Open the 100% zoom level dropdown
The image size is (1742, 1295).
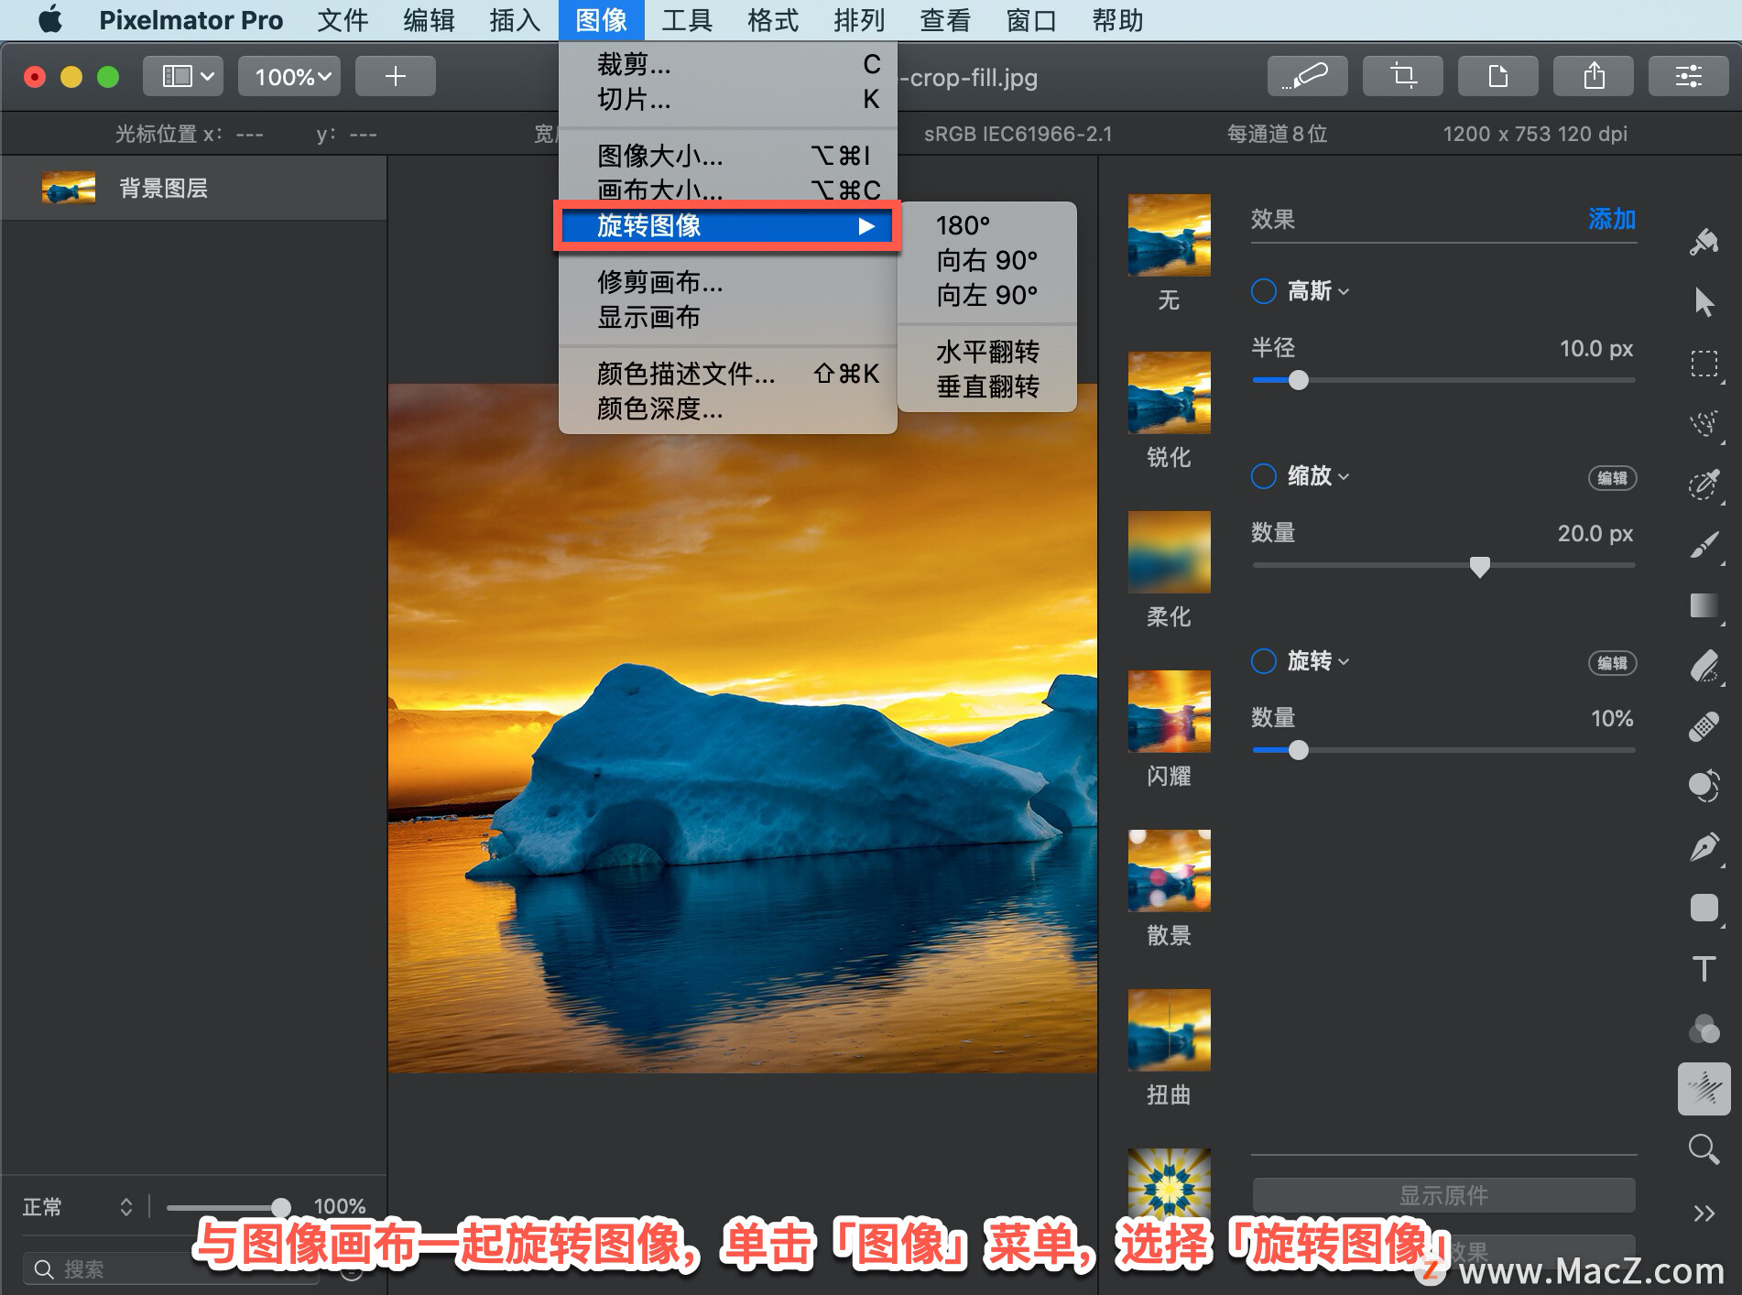[289, 76]
